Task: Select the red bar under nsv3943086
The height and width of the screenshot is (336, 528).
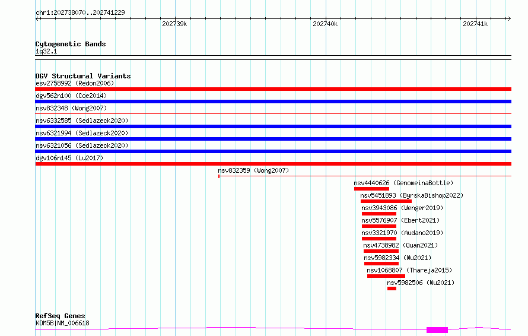Action: point(379,214)
